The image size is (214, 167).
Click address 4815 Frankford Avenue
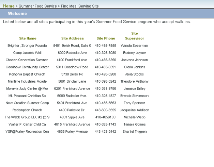pos(72,124)
